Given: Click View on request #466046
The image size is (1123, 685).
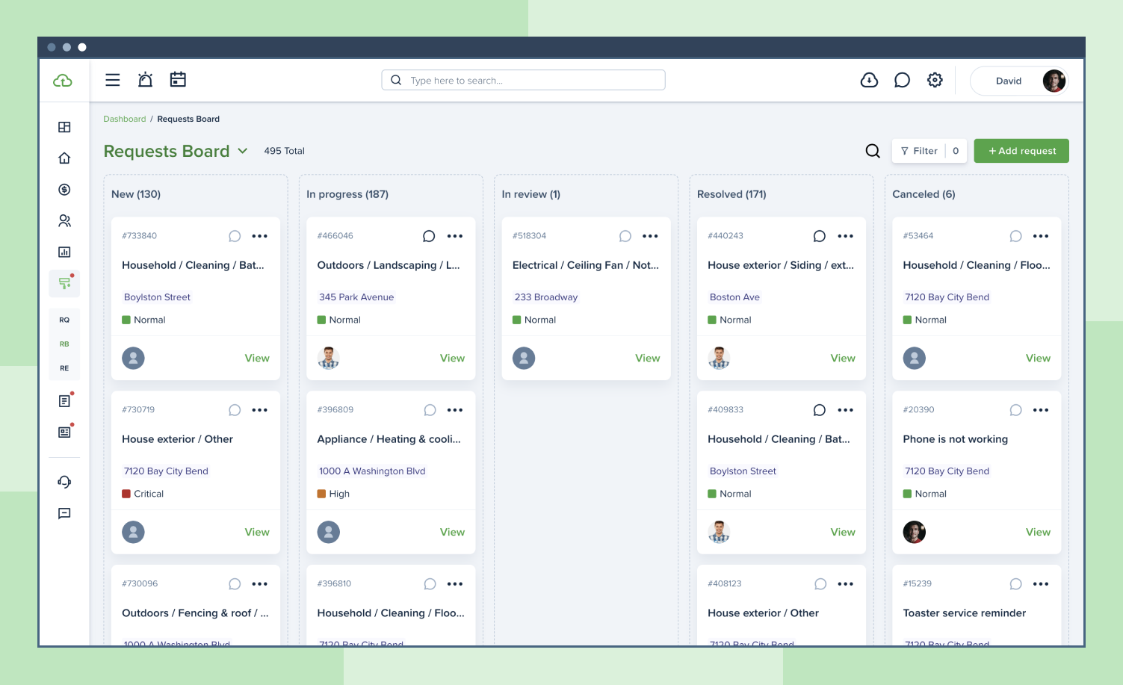Looking at the screenshot, I should [x=452, y=359].
